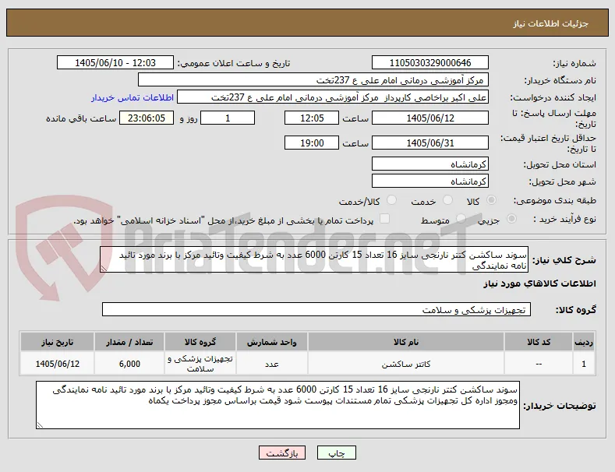Click the استان محل تحویل field کرمانشاه

430,164
